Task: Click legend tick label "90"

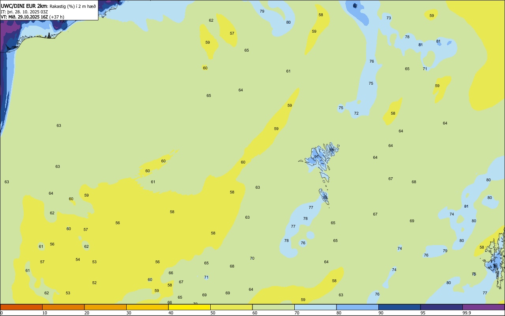Action: 381,313
